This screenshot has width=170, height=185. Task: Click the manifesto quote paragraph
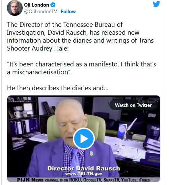[81, 68]
